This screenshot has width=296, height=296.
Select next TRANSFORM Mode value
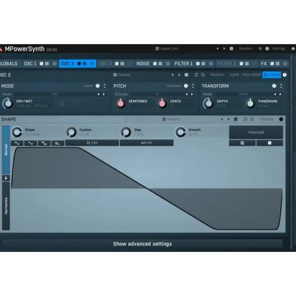pyautogui.click(x=280, y=94)
